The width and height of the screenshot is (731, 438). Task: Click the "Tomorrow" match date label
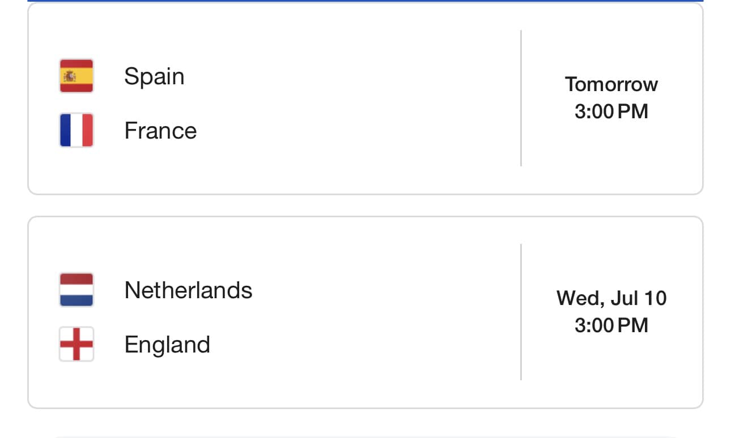pyautogui.click(x=611, y=84)
